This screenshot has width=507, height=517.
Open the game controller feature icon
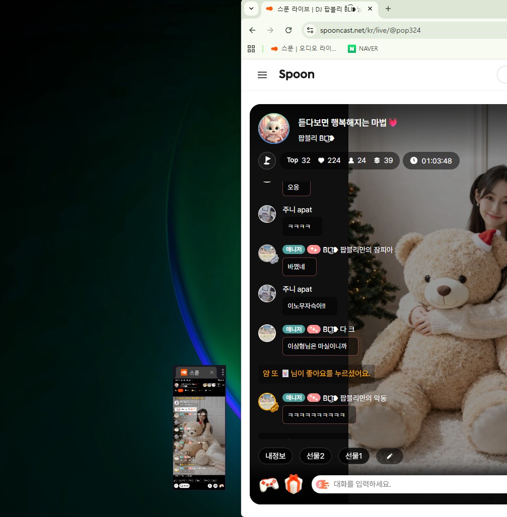pyautogui.click(x=269, y=484)
